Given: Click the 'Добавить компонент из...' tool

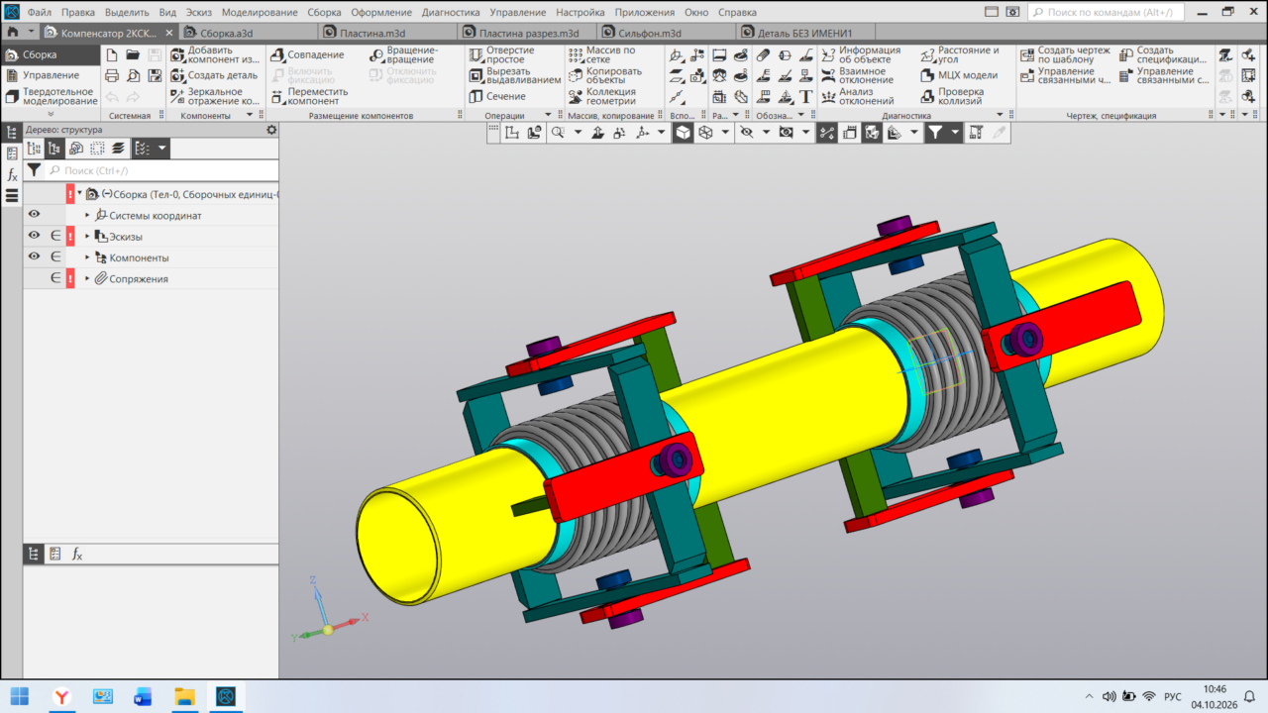Looking at the screenshot, I should tap(215, 54).
